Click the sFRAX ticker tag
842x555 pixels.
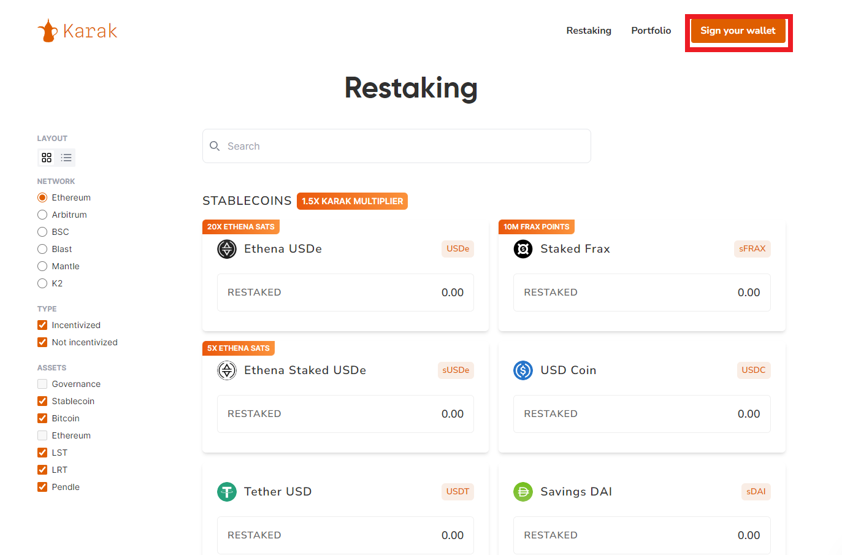click(752, 249)
